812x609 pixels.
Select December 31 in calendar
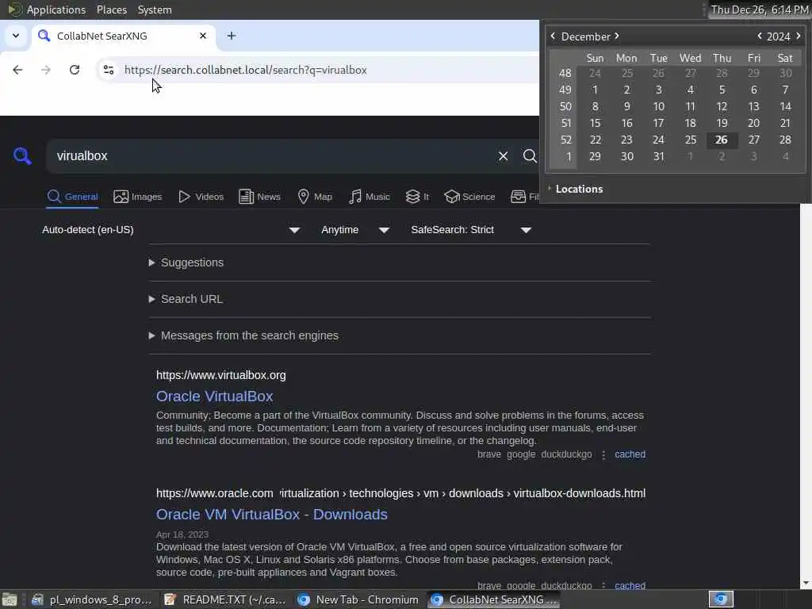(x=658, y=156)
